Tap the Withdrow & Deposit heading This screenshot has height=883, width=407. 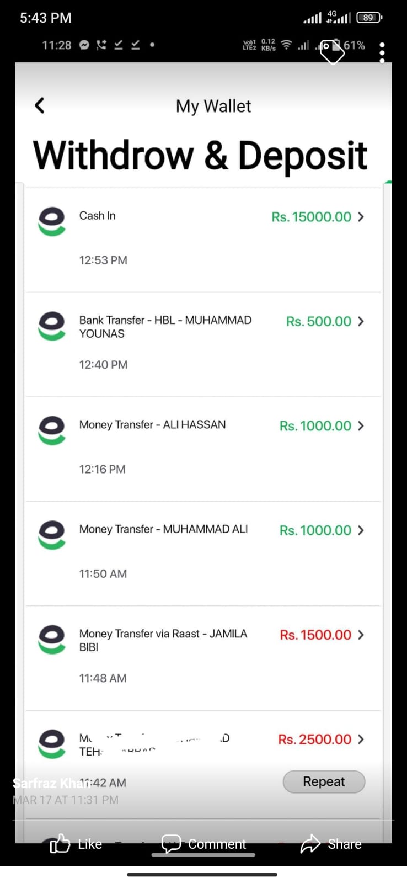(x=200, y=156)
